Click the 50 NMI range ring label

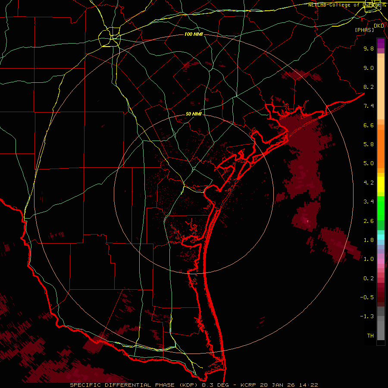(x=194, y=114)
